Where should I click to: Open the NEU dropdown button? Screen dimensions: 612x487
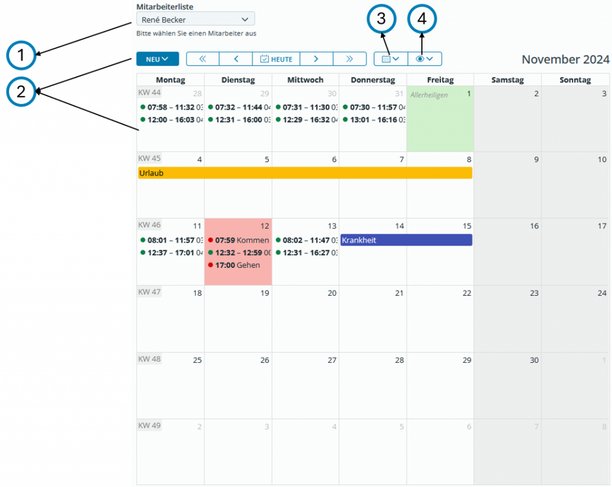[157, 59]
